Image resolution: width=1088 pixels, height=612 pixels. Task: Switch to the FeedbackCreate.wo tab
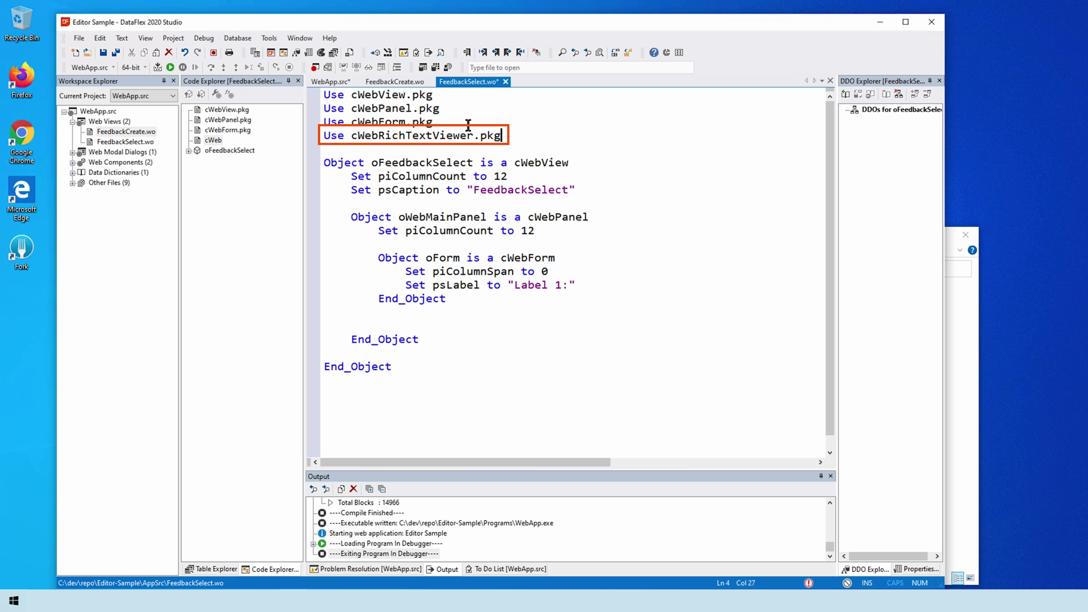coord(394,82)
